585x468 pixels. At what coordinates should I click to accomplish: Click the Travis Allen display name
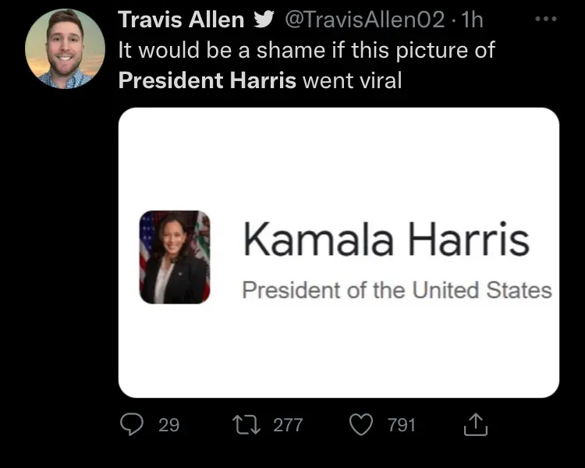coord(181,20)
